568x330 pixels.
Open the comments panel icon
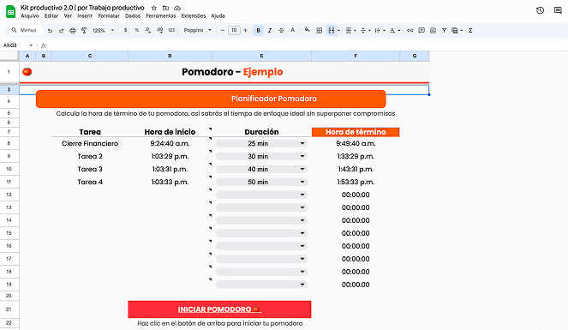[558, 10]
